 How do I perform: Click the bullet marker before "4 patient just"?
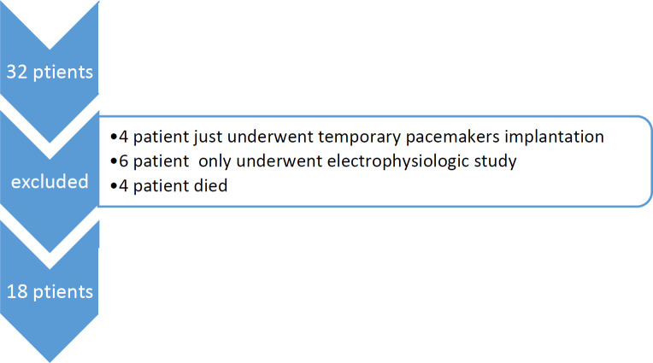pos(115,138)
